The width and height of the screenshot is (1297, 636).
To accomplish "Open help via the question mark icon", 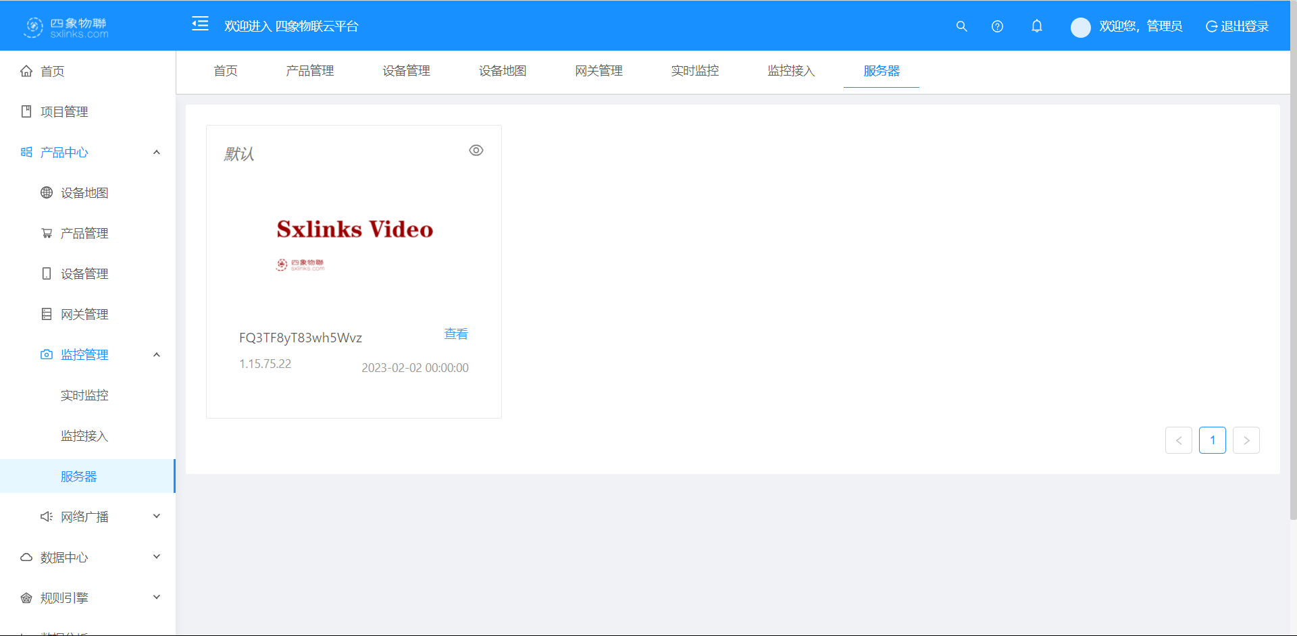I will [x=997, y=26].
